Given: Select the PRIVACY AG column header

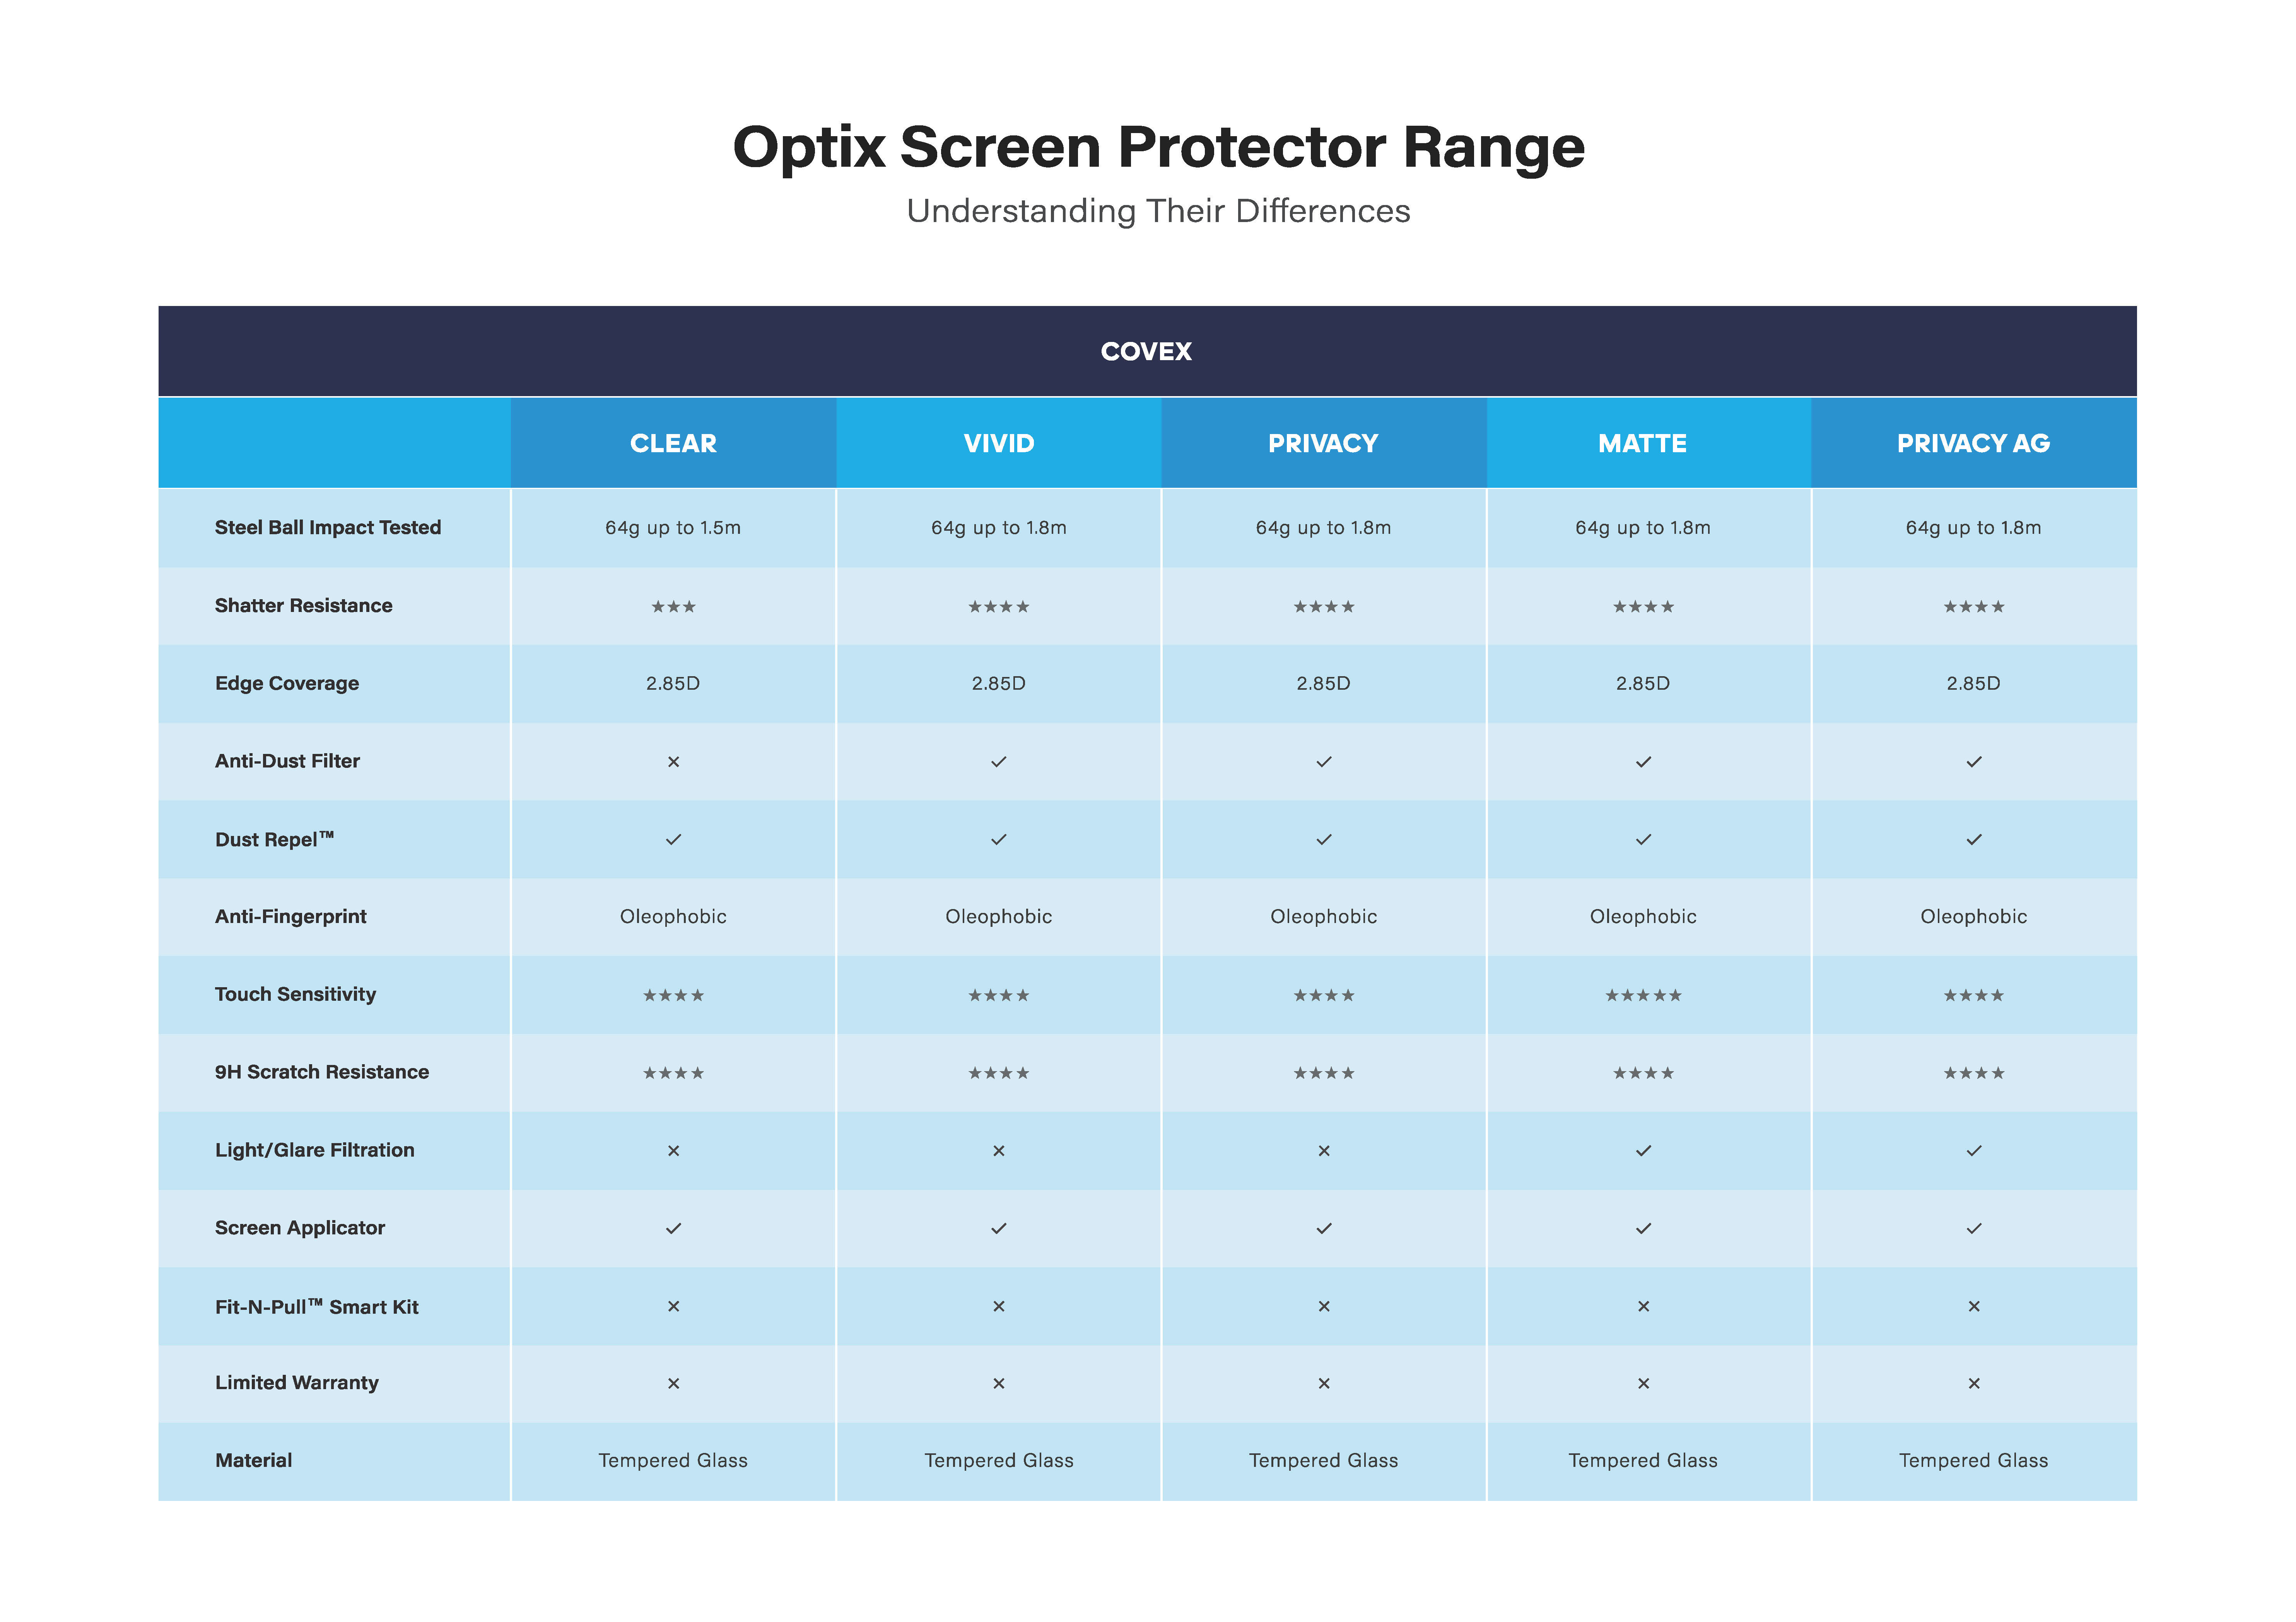Looking at the screenshot, I should [1973, 443].
